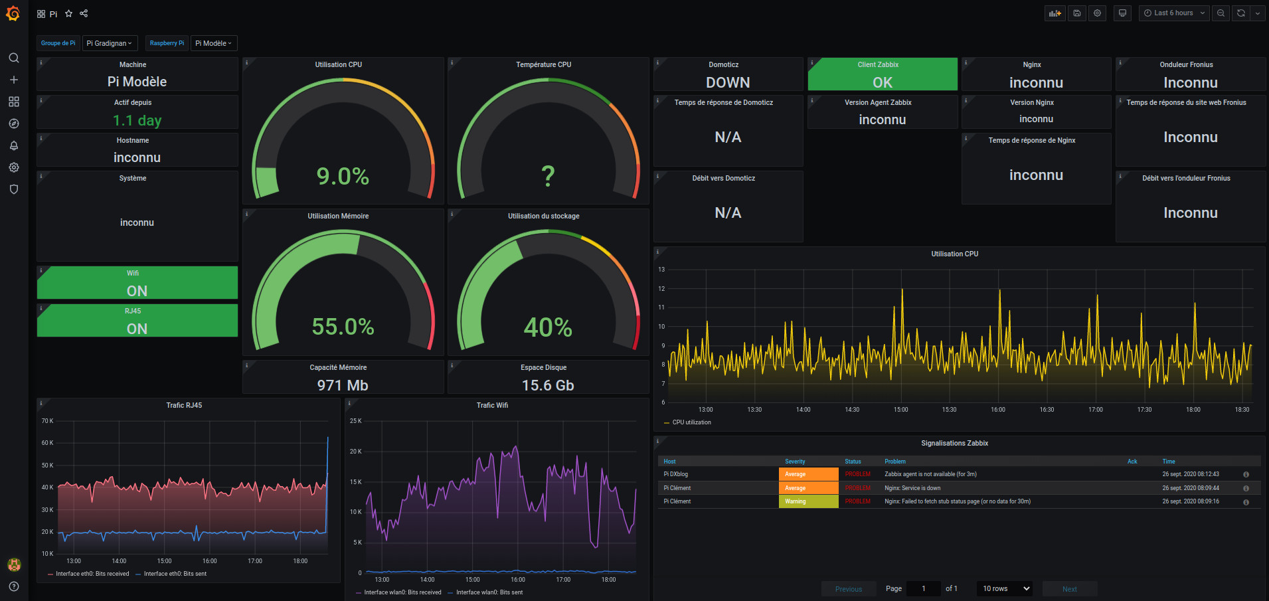Open Explore via the compass sidebar icon

tap(13, 124)
